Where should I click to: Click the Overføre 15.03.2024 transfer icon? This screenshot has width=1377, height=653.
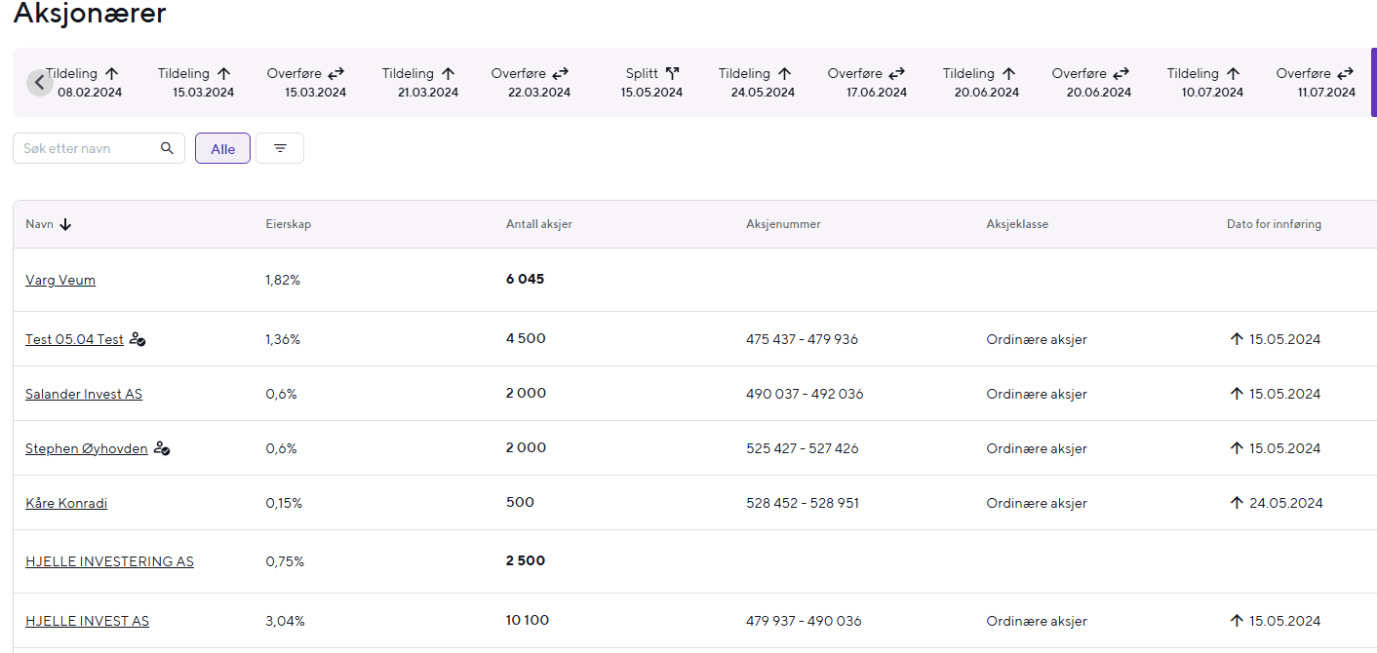point(335,72)
